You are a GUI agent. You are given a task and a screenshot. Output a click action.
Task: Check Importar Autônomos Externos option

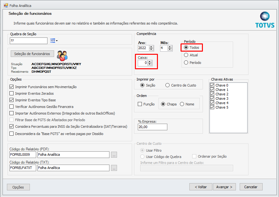click(12, 113)
